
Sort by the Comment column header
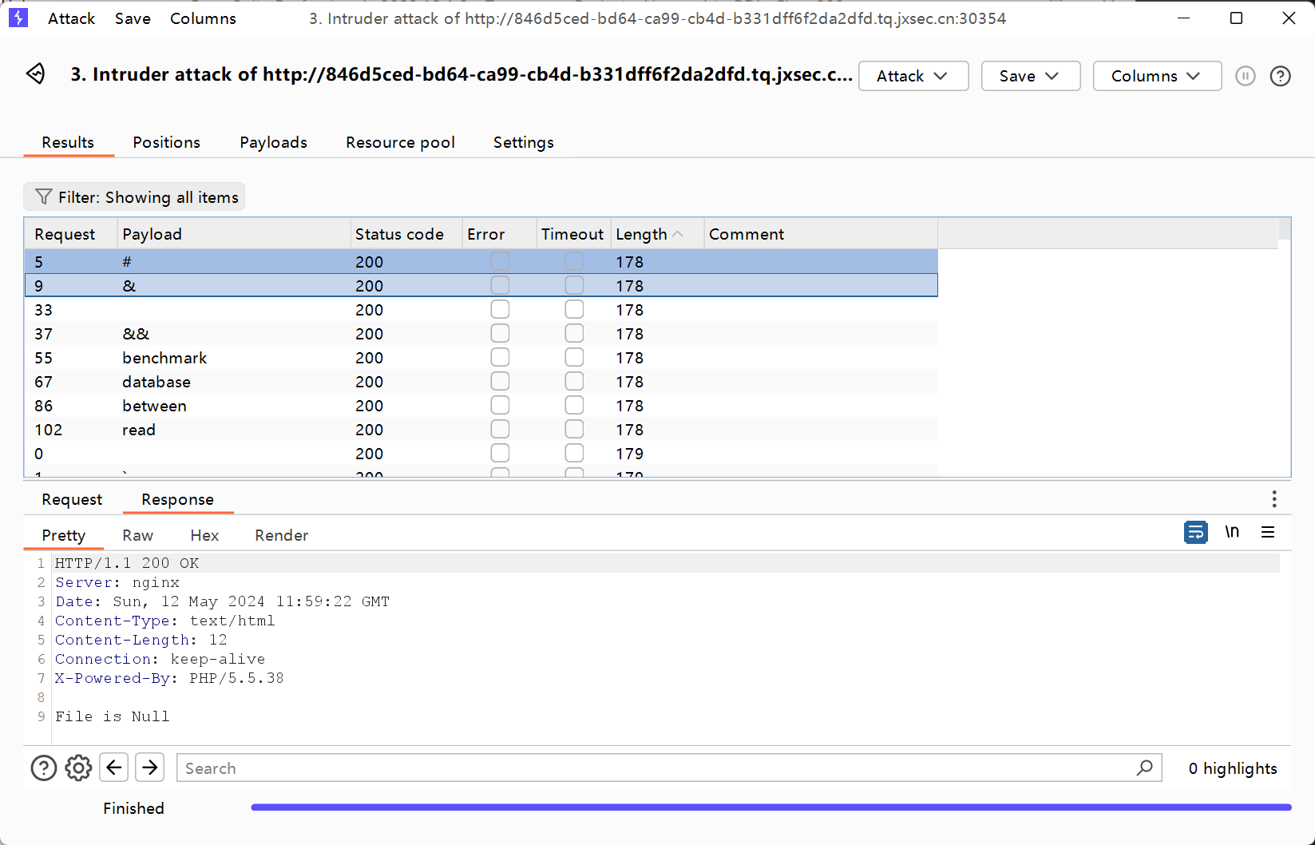click(x=821, y=234)
